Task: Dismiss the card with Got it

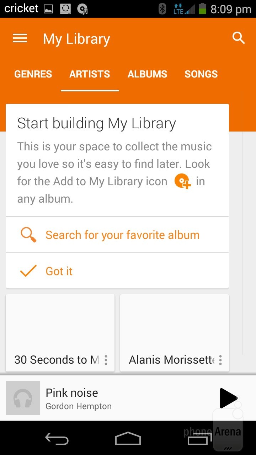Action: [59, 271]
